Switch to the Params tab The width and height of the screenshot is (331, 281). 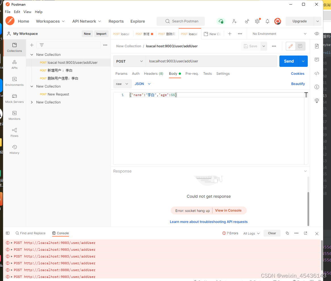(121, 74)
